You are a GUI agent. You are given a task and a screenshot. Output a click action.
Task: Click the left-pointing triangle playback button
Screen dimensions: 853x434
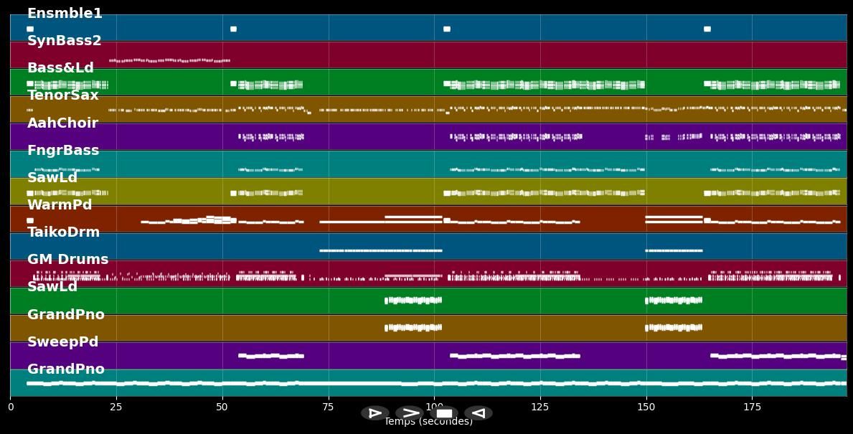pyautogui.click(x=478, y=413)
